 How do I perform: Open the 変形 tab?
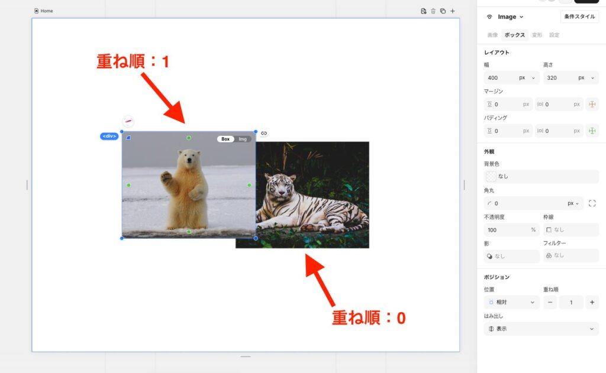(537, 35)
